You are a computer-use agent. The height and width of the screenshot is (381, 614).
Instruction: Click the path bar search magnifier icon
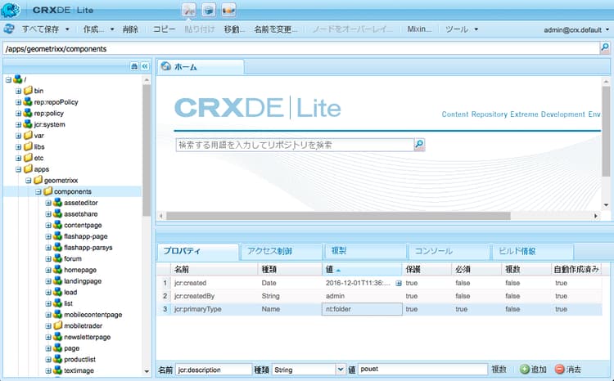click(x=605, y=48)
